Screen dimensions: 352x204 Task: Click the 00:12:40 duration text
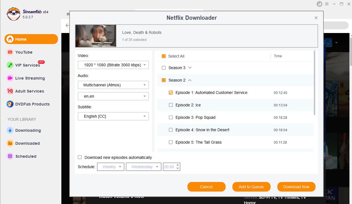click(x=280, y=93)
